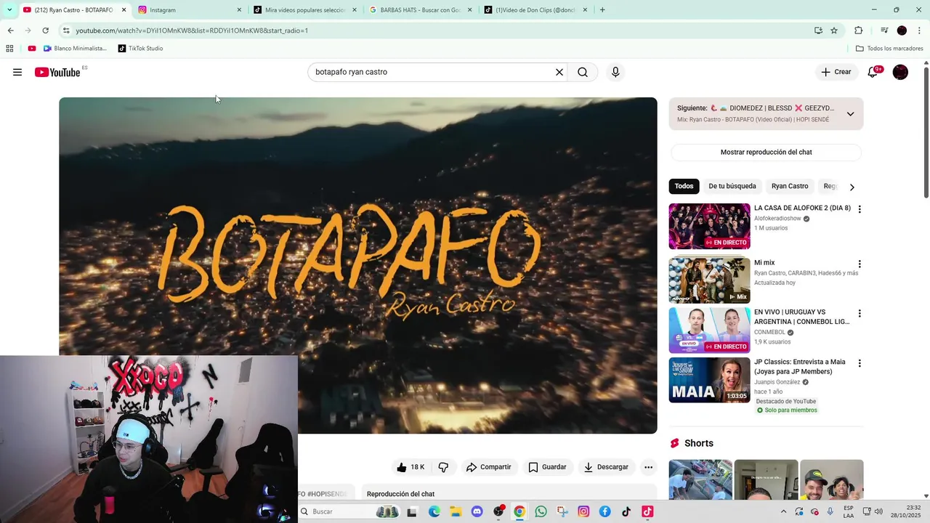Reload the page in Chrome
The width and height of the screenshot is (930, 523).
pyautogui.click(x=45, y=31)
